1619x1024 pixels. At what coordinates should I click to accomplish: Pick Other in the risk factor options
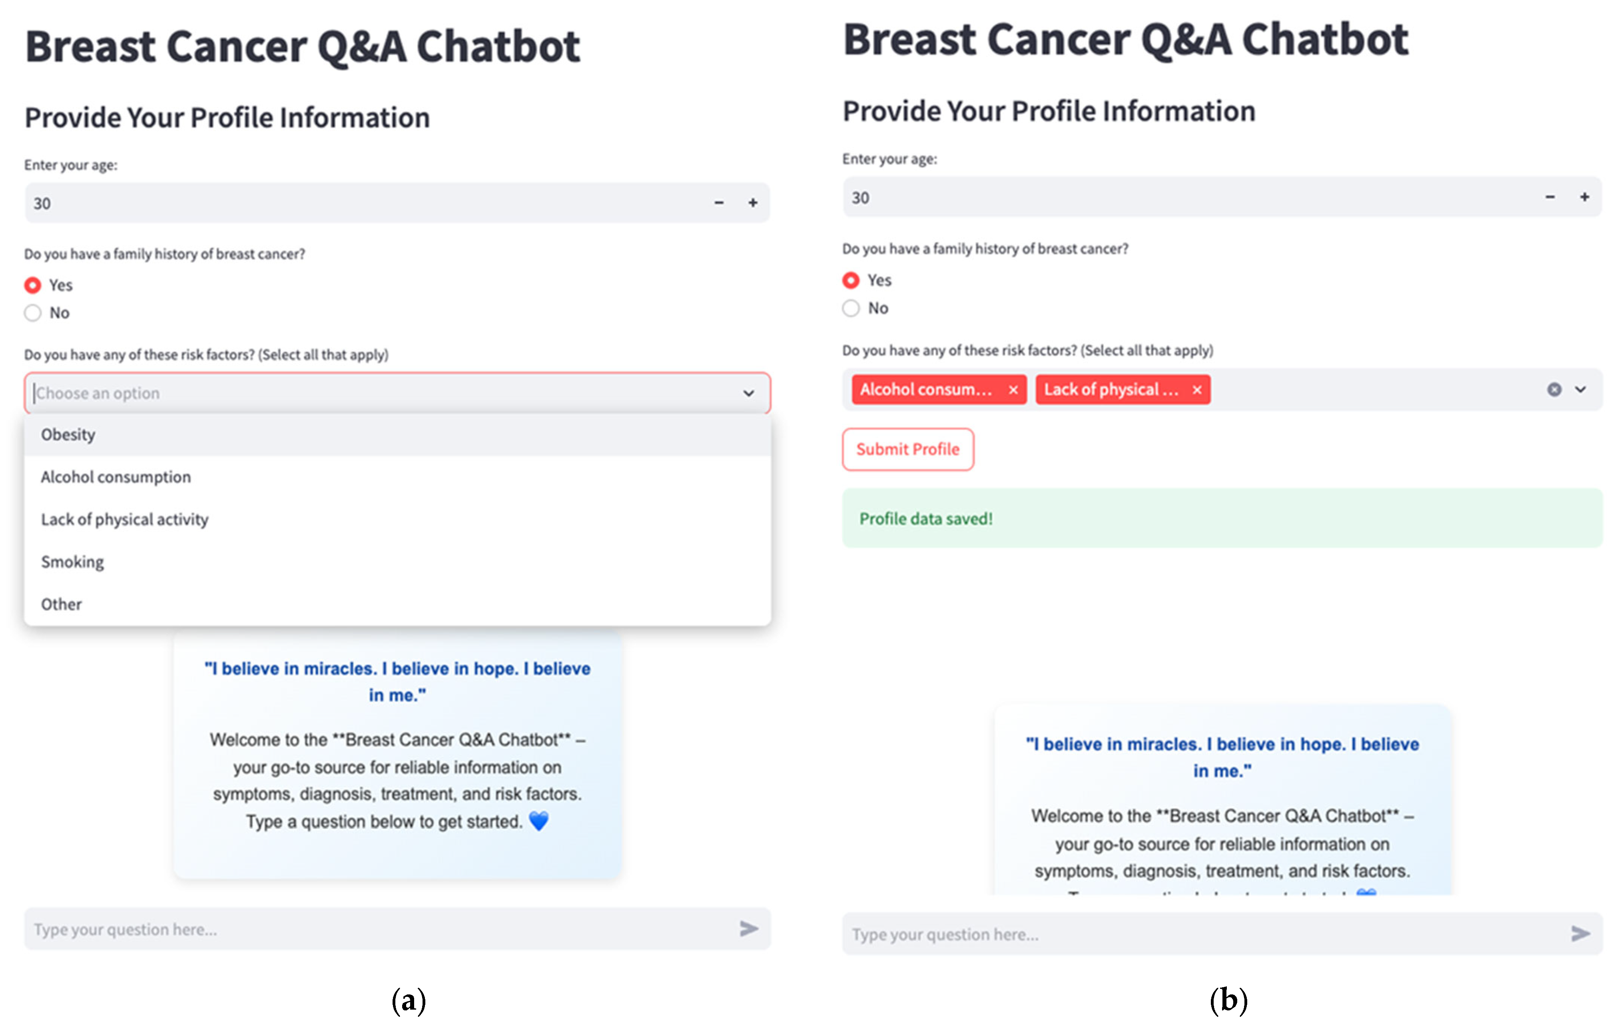[61, 604]
